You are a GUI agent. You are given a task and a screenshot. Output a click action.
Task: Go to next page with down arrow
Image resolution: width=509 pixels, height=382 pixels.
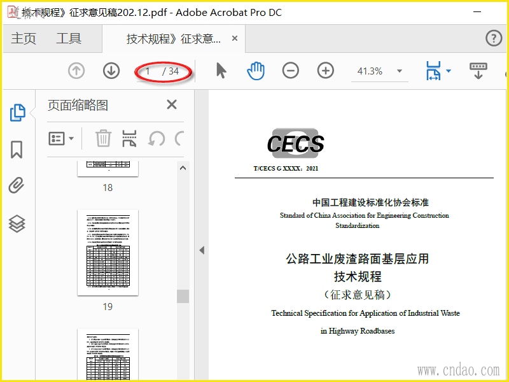click(111, 71)
